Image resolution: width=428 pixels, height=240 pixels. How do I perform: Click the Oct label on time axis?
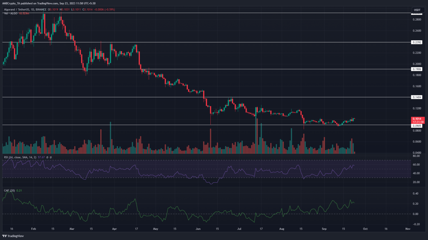click(x=365, y=229)
